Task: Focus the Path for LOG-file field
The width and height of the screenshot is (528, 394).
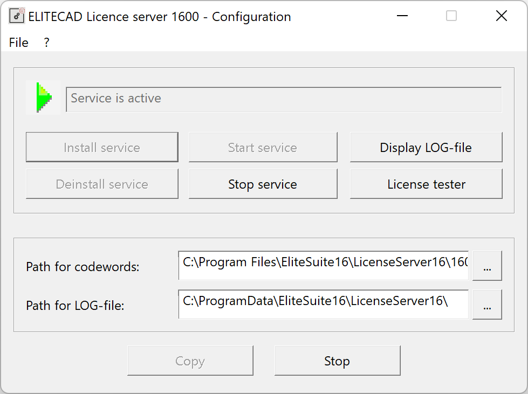Action: pyautogui.click(x=323, y=304)
